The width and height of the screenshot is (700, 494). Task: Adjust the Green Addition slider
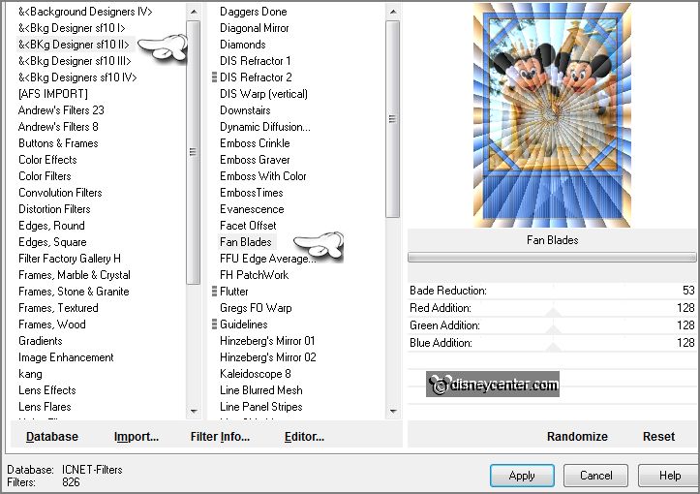pyautogui.click(x=552, y=325)
